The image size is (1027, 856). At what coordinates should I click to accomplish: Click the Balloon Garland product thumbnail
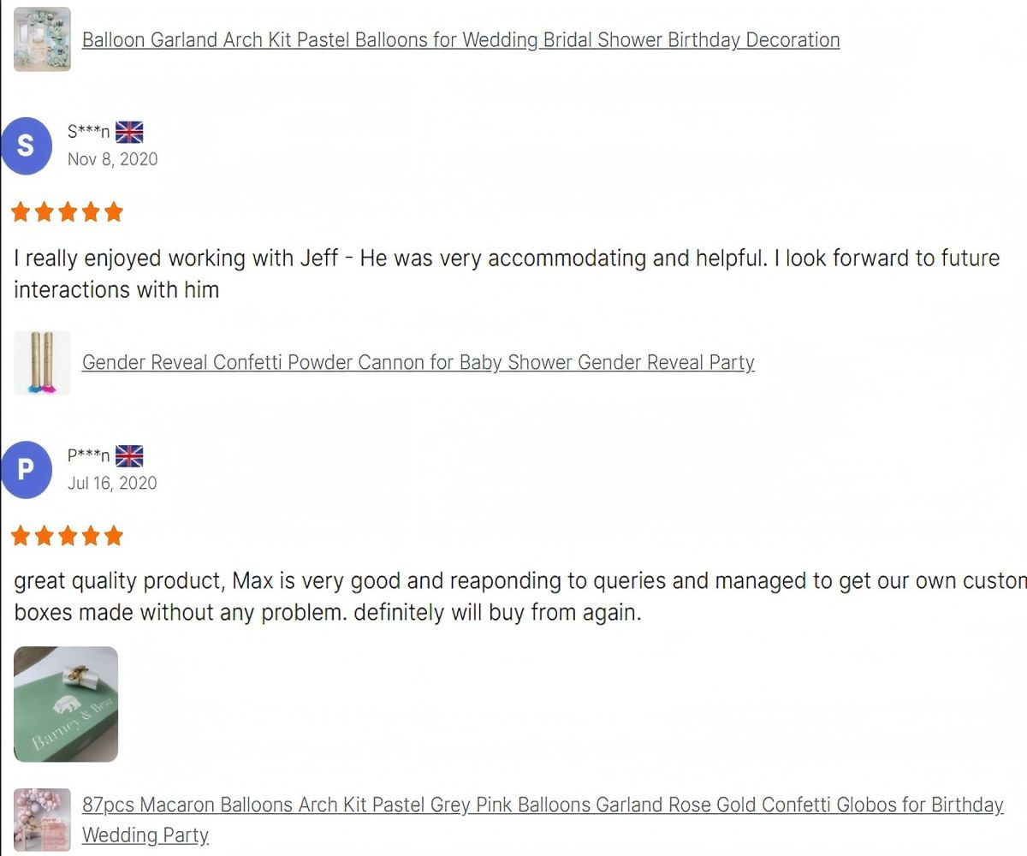coord(42,39)
